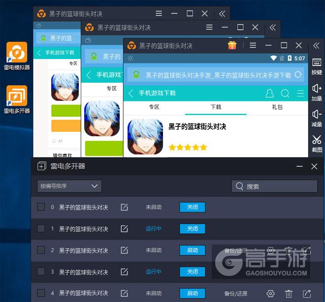Click the game title 黑子的篮球街头对决 in page
The width and height of the screenshot is (325, 302).
(197, 126)
